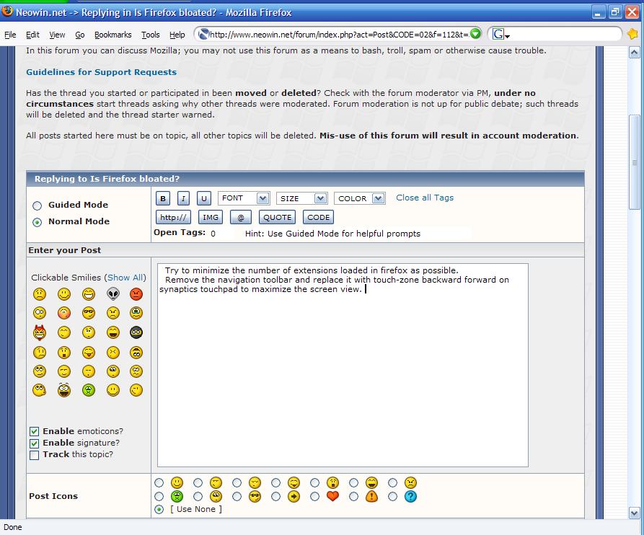
Task: Select the question mark post icon radio
Action: [x=392, y=497]
